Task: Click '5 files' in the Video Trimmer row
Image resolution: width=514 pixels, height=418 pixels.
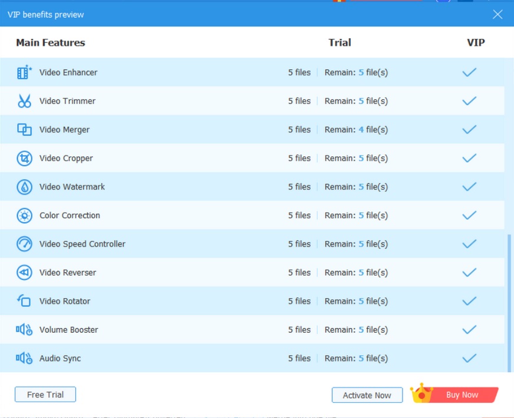Action: click(x=299, y=101)
